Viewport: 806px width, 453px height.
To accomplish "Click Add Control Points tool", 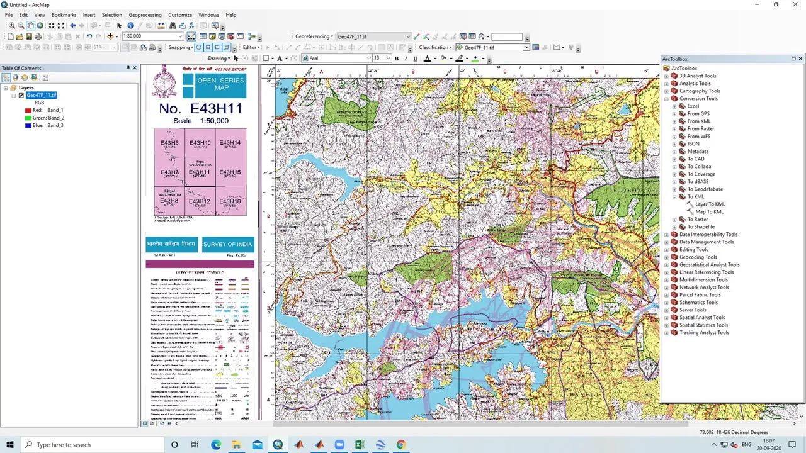I will point(417,36).
